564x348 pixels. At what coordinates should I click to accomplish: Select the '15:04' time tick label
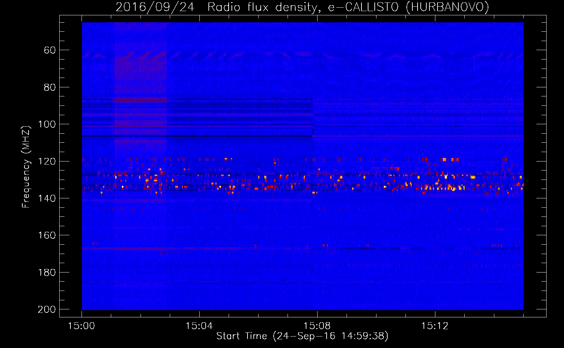pyautogui.click(x=199, y=326)
